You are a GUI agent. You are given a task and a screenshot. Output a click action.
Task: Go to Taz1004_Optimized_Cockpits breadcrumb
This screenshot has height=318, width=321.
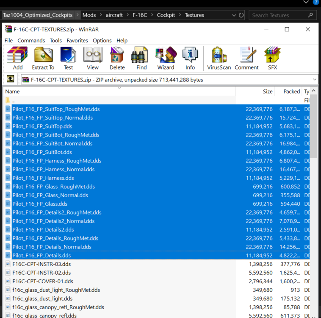38,15
